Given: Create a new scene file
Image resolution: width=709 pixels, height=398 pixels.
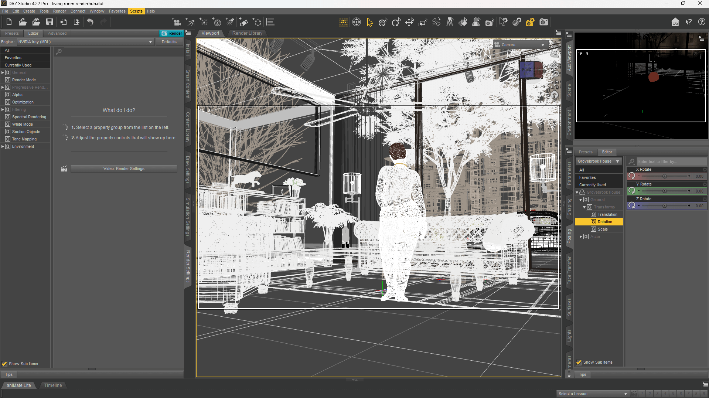Looking at the screenshot, I should 9,22.
